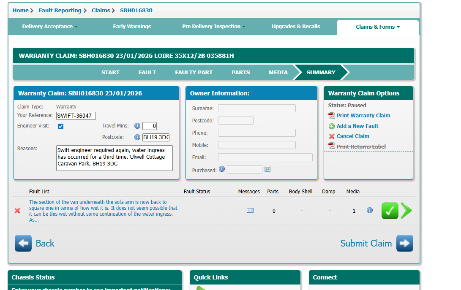
Task: Open the fault messages envelope icon
Action: coord(250,210)
